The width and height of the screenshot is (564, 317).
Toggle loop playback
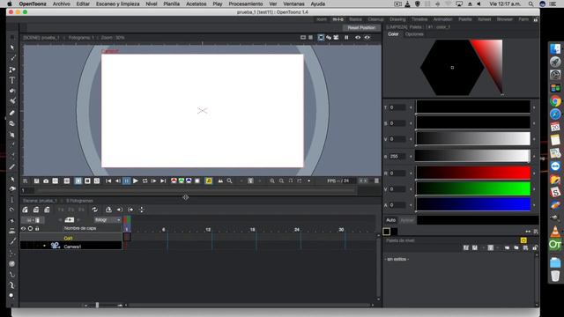(145, 181)
